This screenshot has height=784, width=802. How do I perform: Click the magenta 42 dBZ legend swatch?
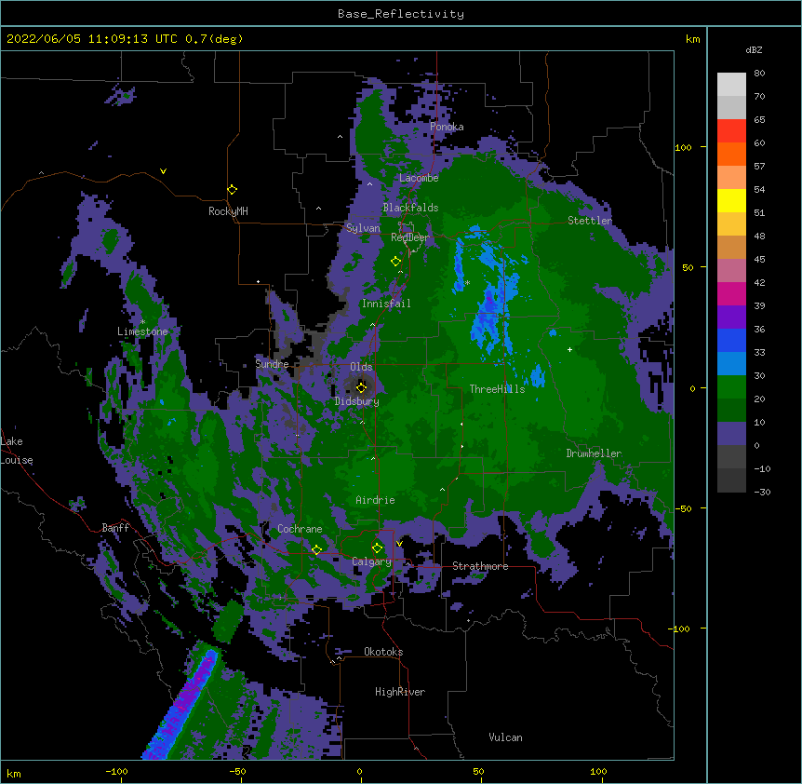coord(731,293)
